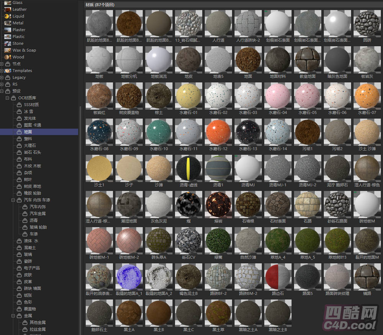Select the Leather material category icon

click(x=8, y=9)
